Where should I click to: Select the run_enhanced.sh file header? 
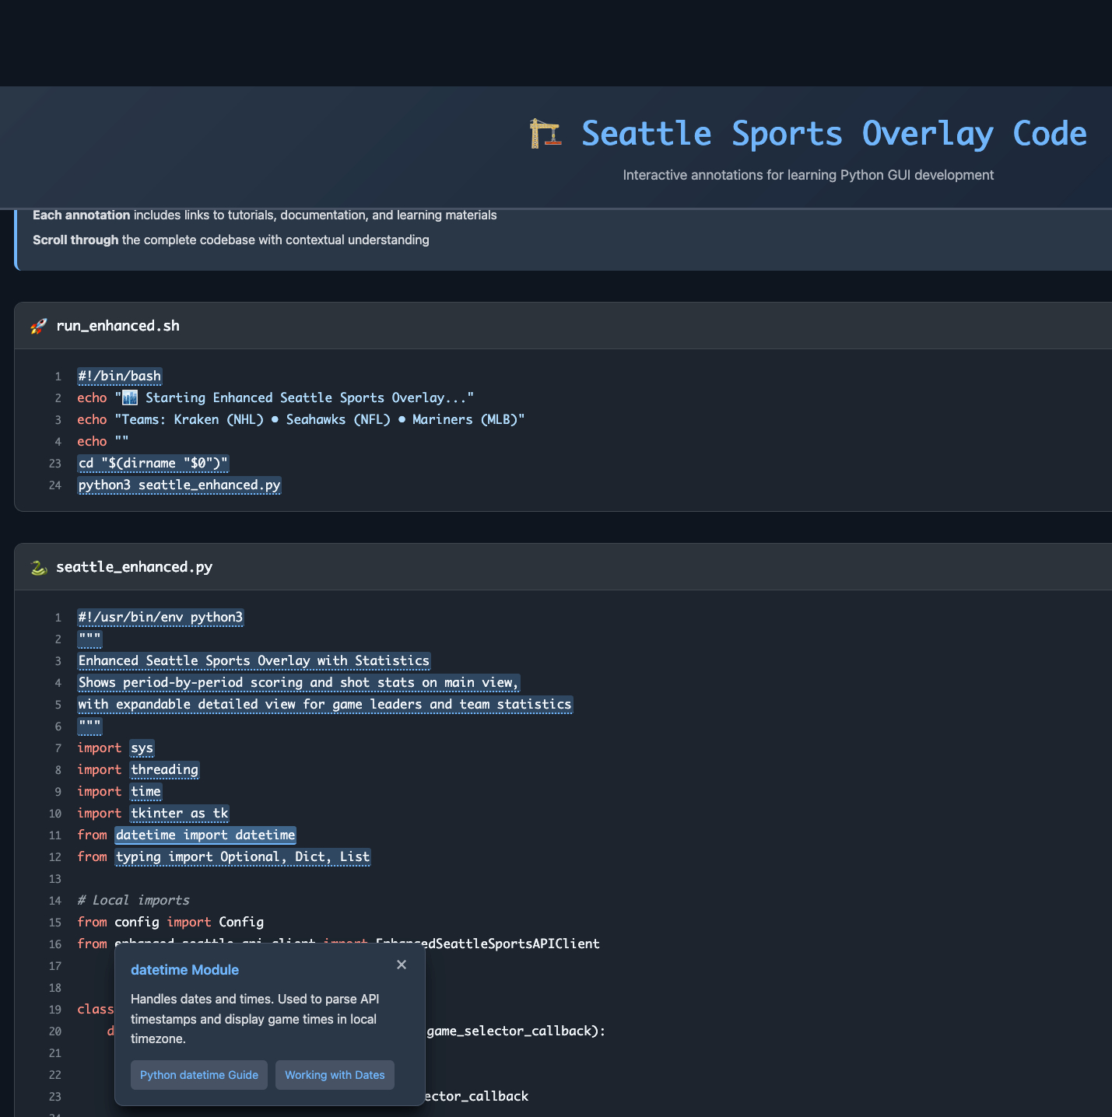point(118,326)
